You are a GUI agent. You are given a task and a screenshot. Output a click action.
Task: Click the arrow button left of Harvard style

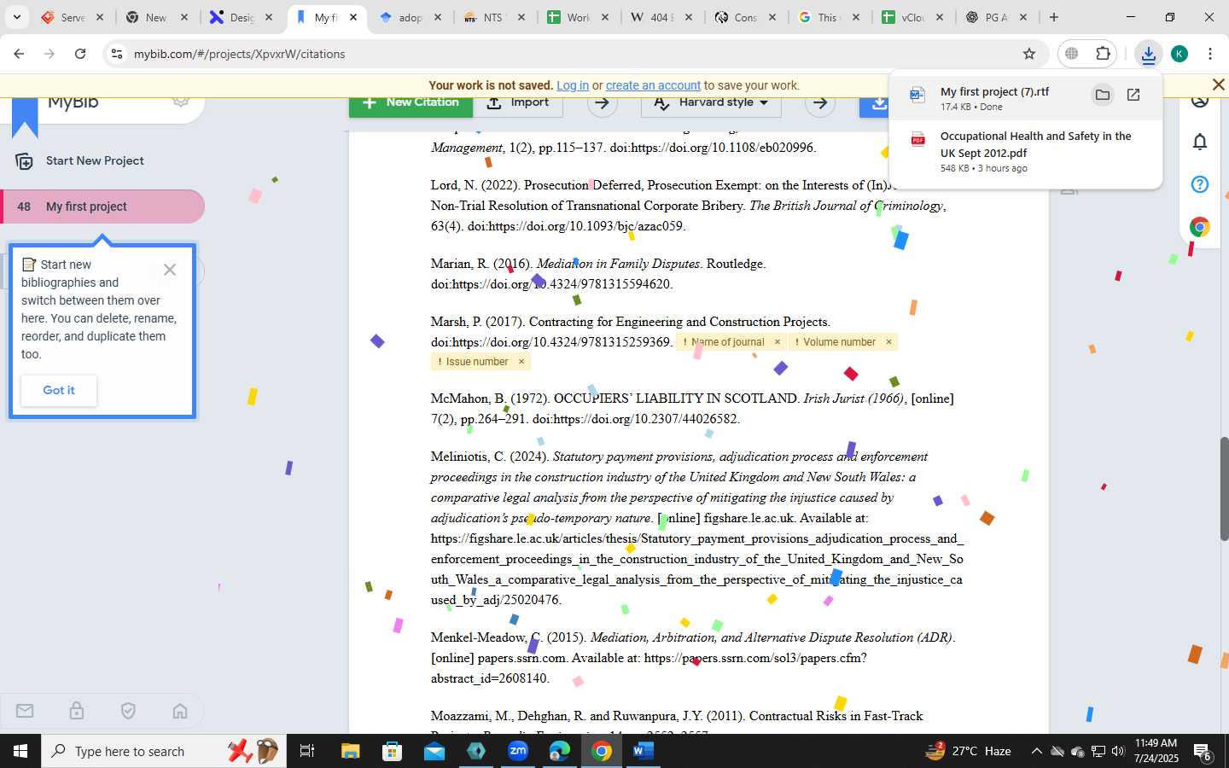602,103
